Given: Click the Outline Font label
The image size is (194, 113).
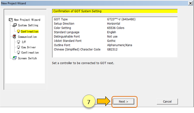Looking at the screenshot, I should click(62, 45).
